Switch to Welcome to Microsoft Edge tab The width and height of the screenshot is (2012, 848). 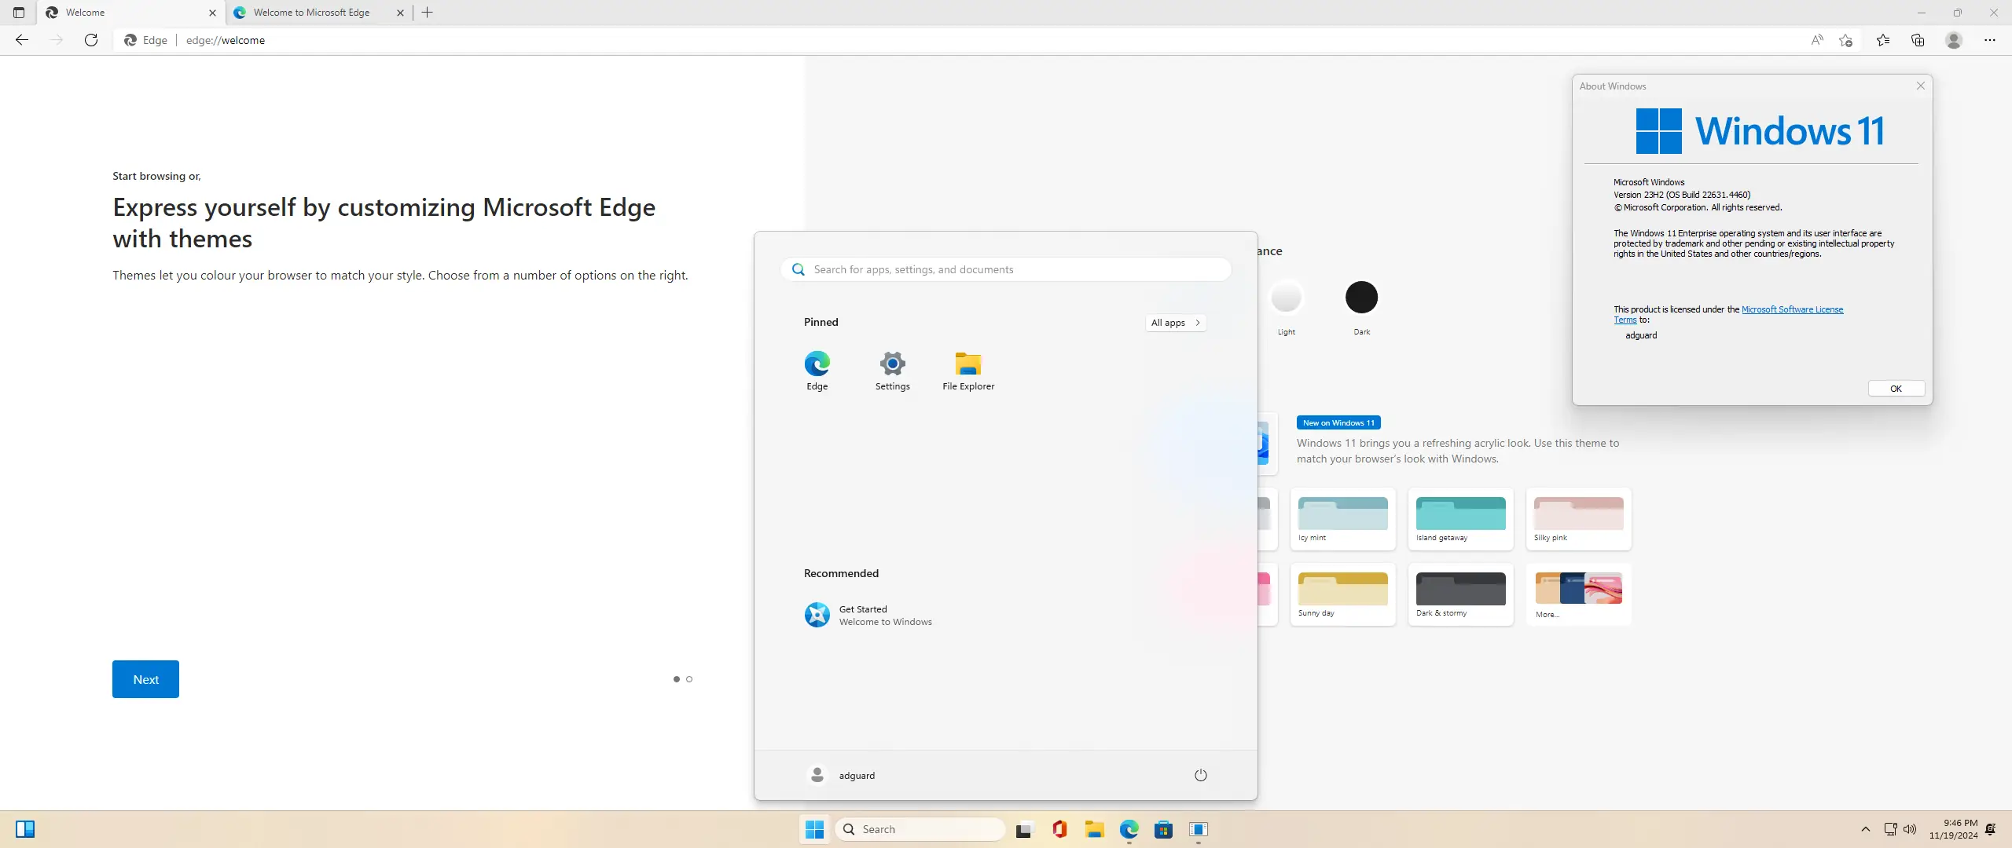(311, 13)
